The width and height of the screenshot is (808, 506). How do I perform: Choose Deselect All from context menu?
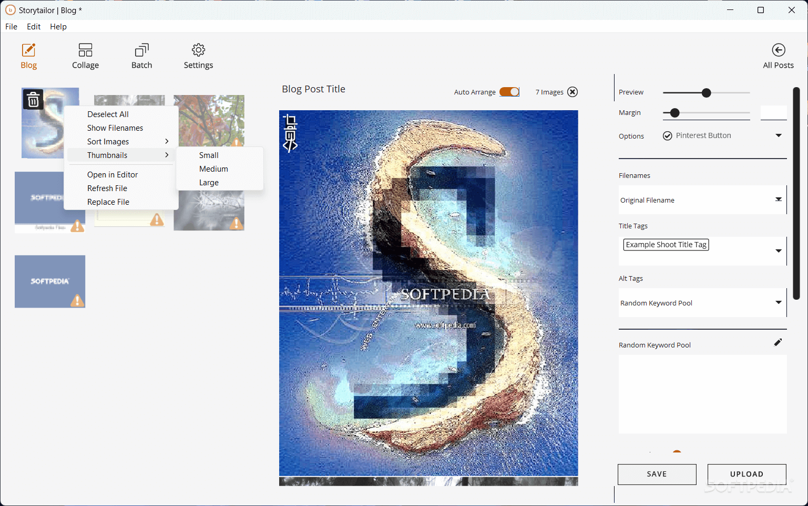121,114
